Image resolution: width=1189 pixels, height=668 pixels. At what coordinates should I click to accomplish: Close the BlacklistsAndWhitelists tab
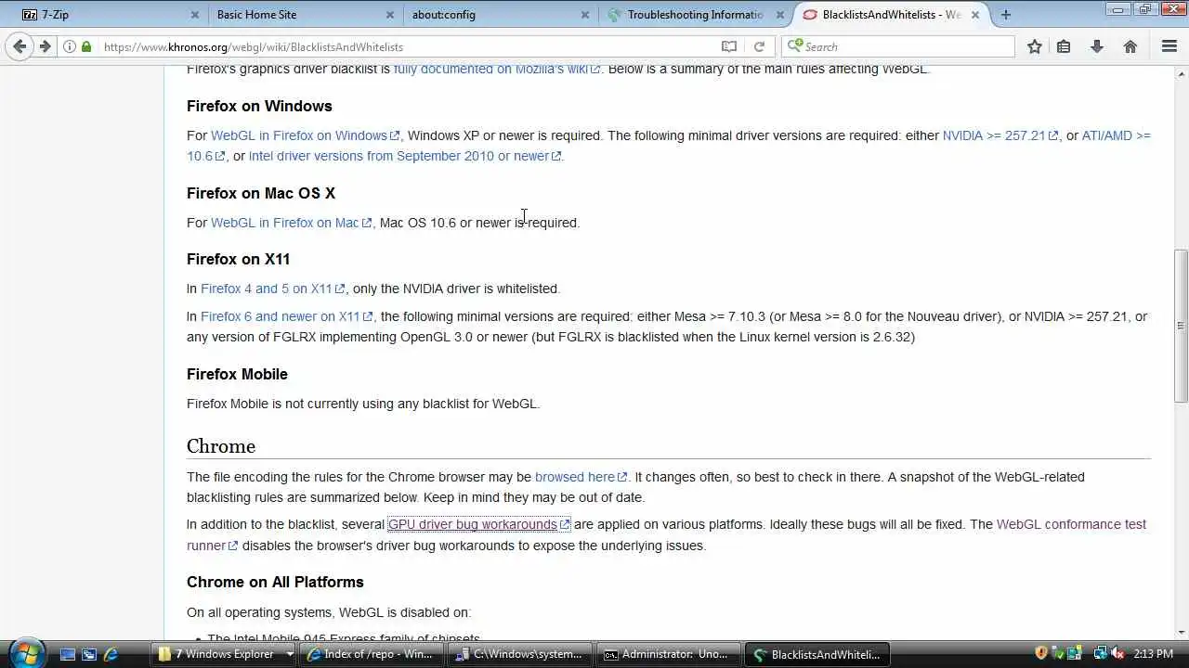(x=975, y=15)
